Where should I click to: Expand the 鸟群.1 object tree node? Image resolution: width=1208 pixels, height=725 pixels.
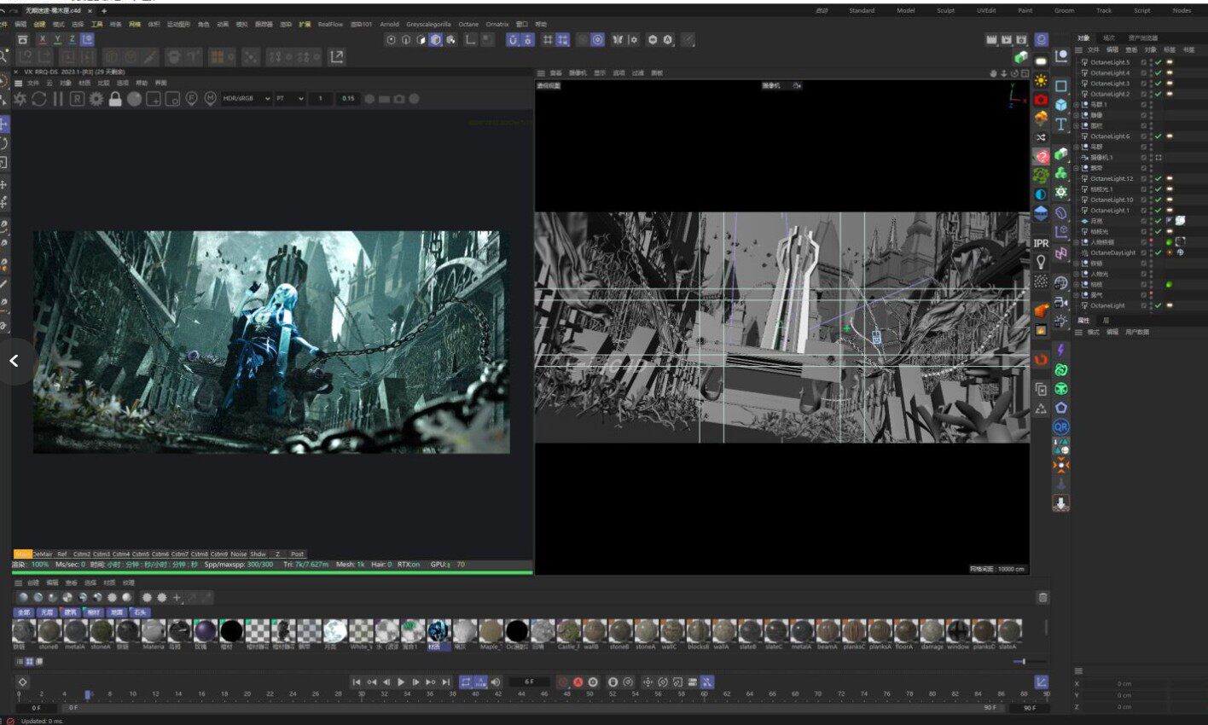[1077, 105]
